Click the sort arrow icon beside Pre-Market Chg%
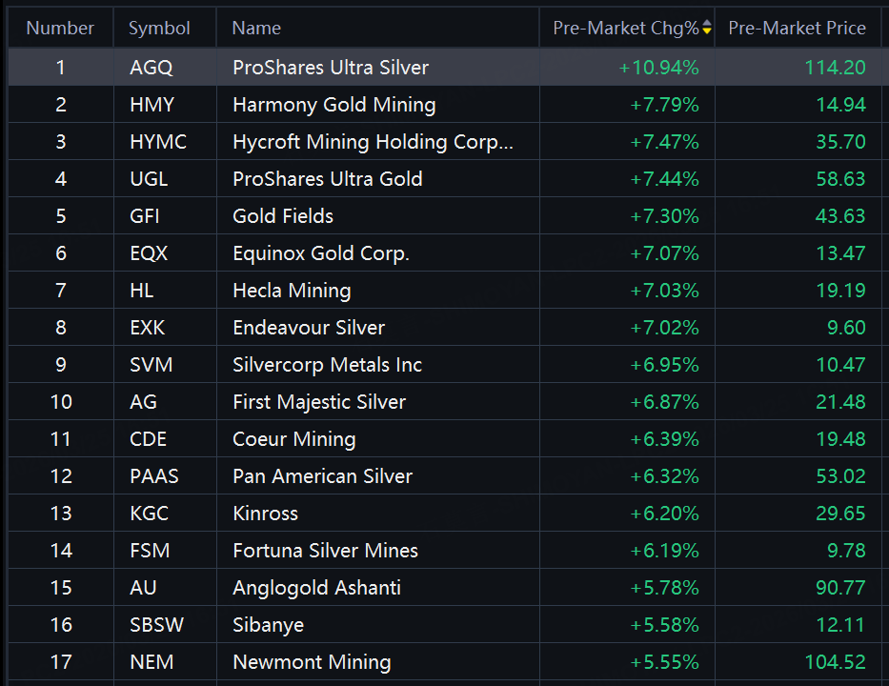Image resolution: width=889 pixels, height=686 pixels. pos(706,29)
